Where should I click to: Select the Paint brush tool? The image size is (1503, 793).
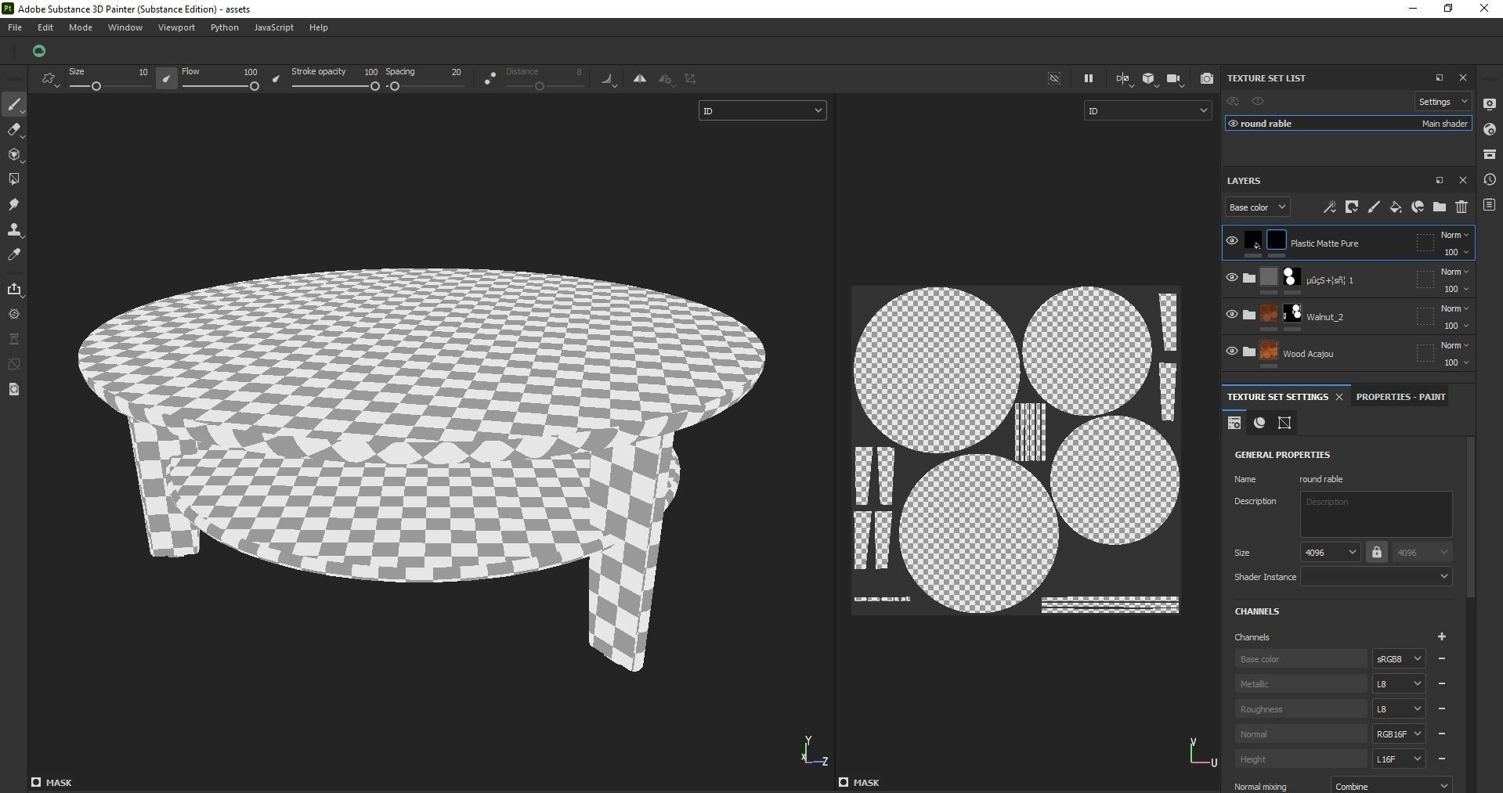(14, 104)
